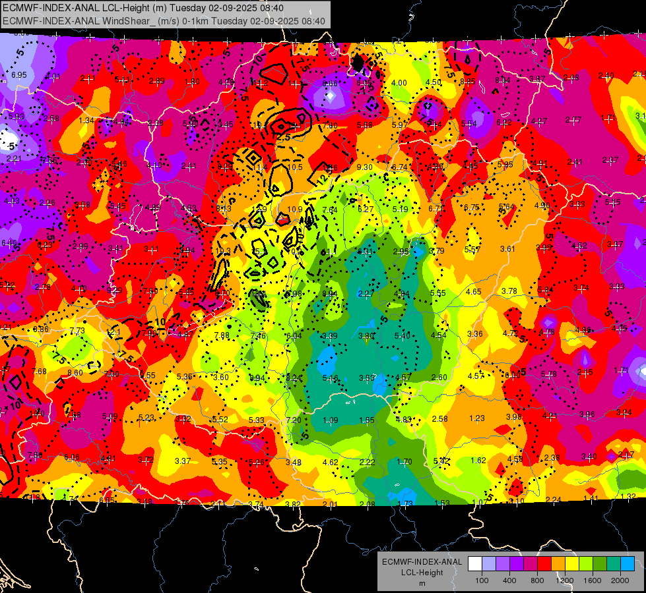Click the LCL-Height (m) title line
646x593 pixels.
coord(143,7)
